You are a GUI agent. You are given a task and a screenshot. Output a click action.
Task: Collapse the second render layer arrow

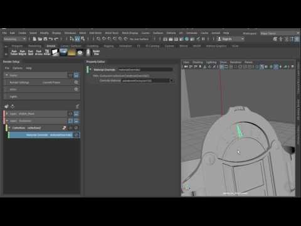click(7, 121)
